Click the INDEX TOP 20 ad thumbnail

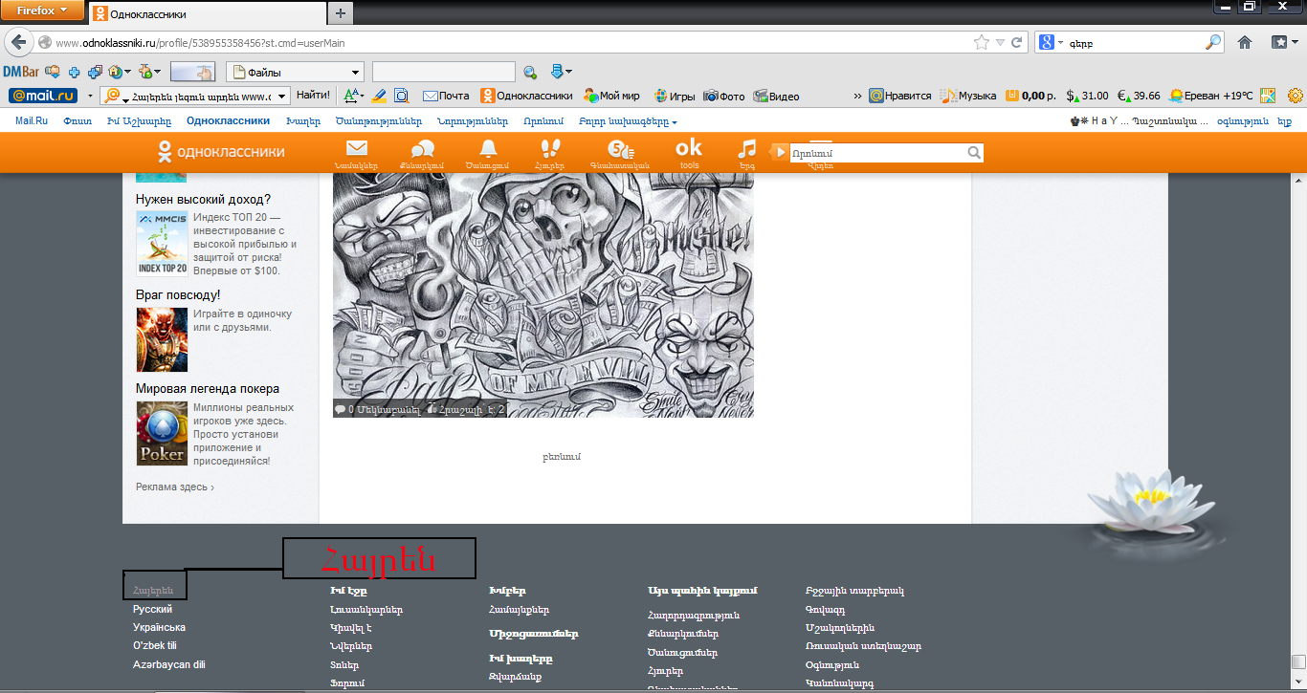pyautogui.click(x=162, y=243)
